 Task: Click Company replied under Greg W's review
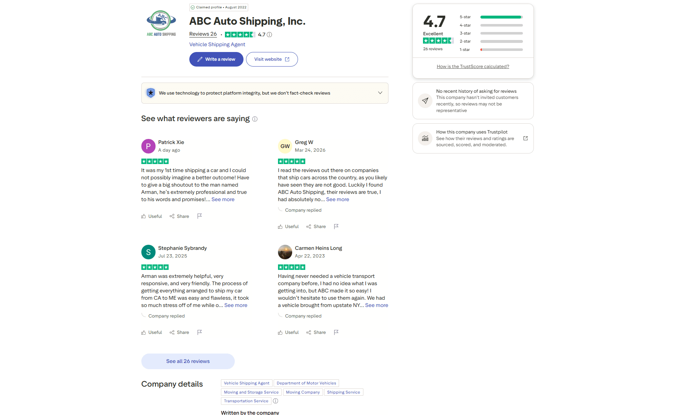[303, 210]
